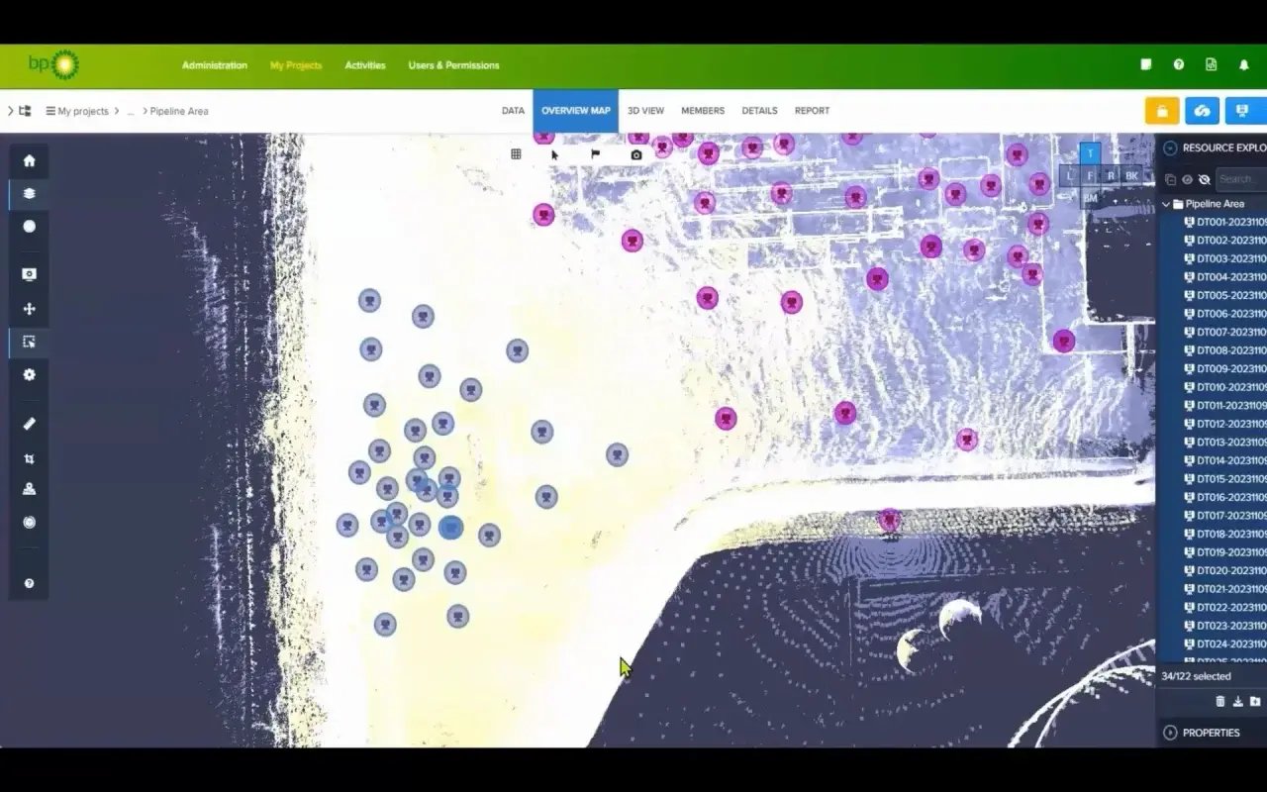The image size is (1267, 792).
Task: Open the Layers tool in left sidebar
Action: click(29, 194)
